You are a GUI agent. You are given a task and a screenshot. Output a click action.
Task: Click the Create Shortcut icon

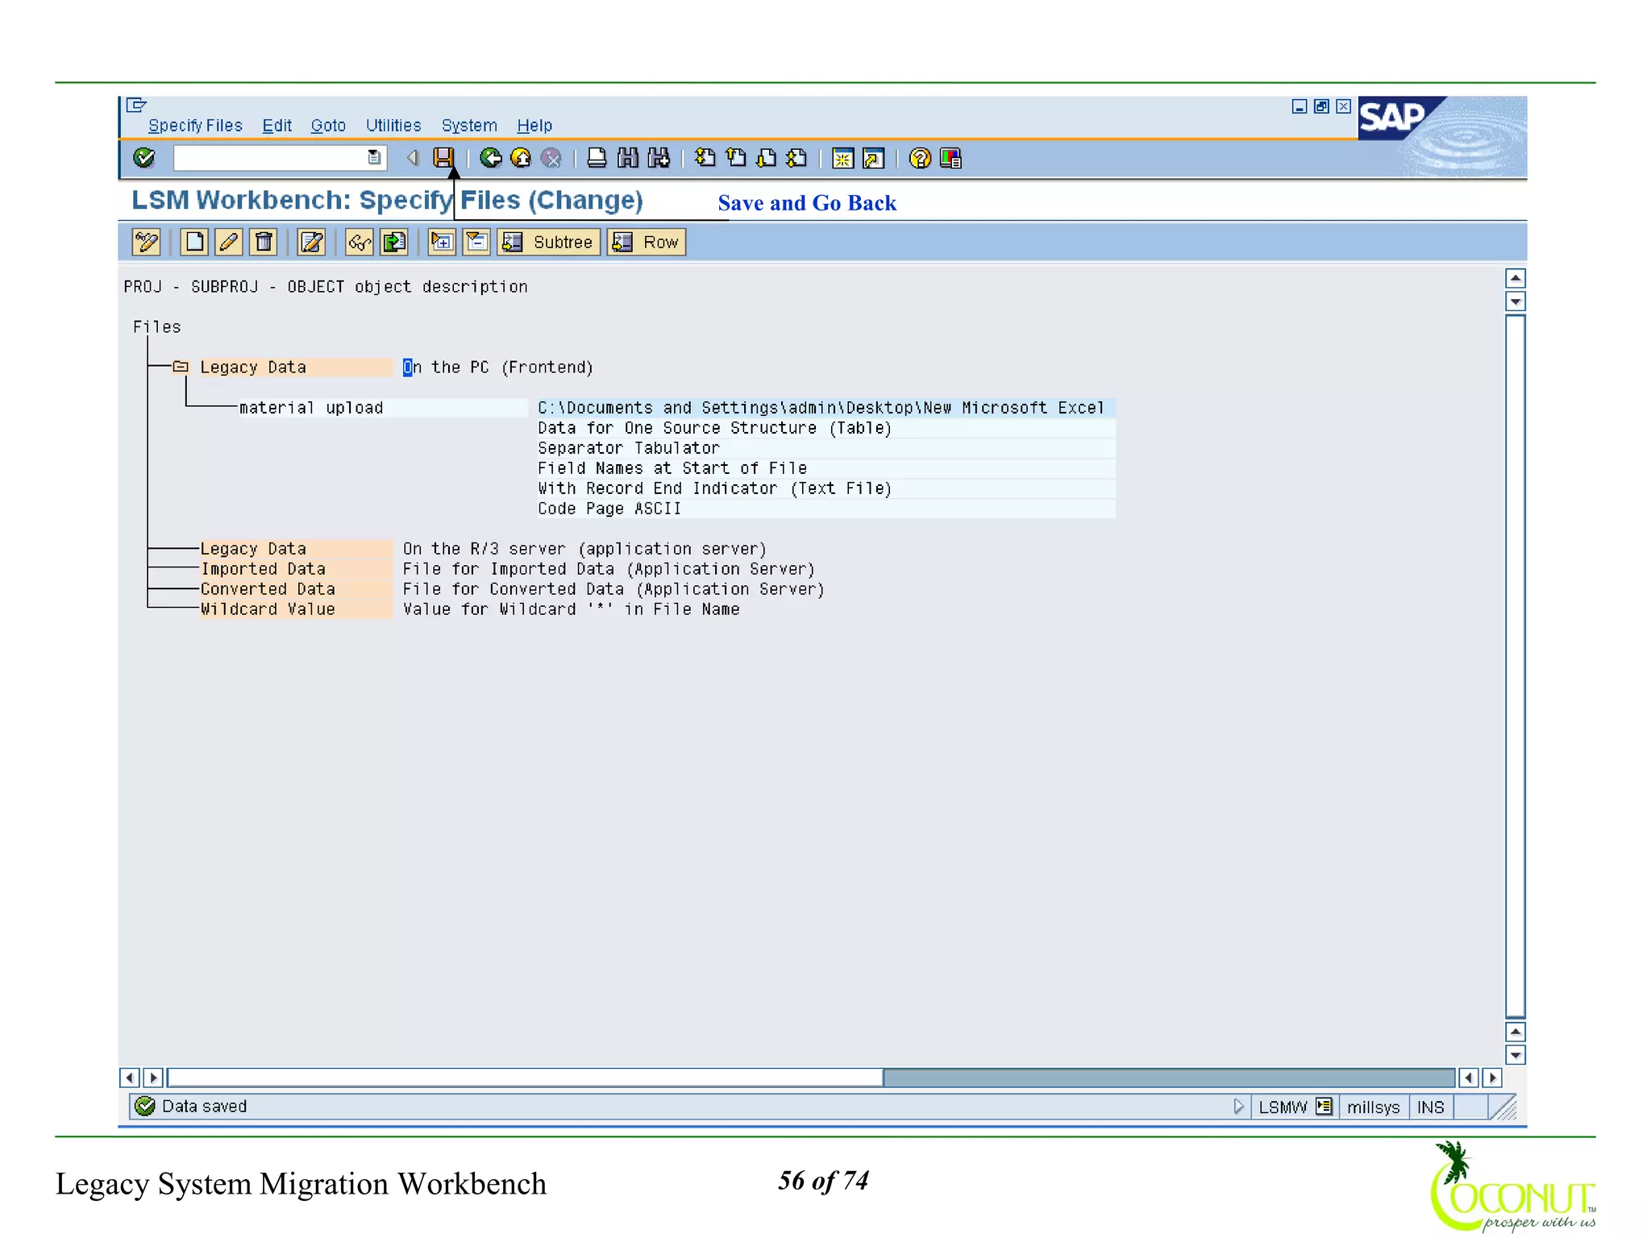click(873, 158)
